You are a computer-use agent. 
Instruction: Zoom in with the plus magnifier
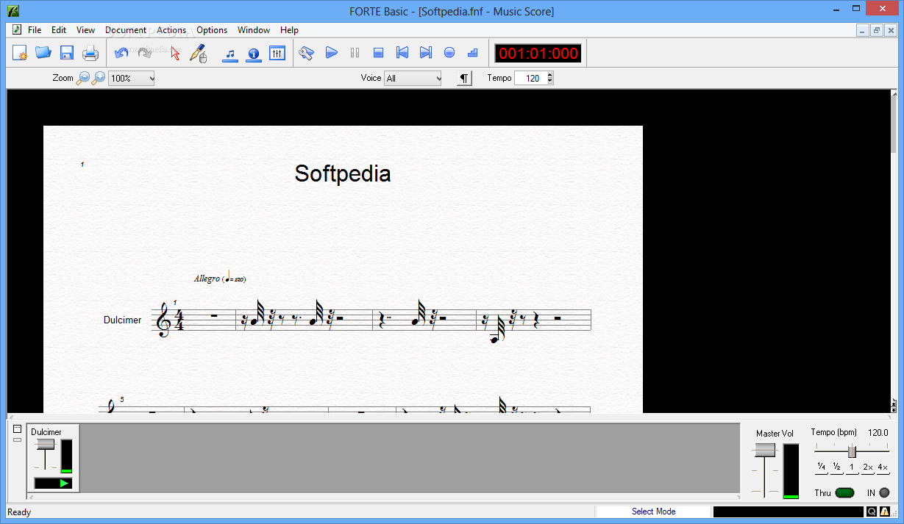99,78
